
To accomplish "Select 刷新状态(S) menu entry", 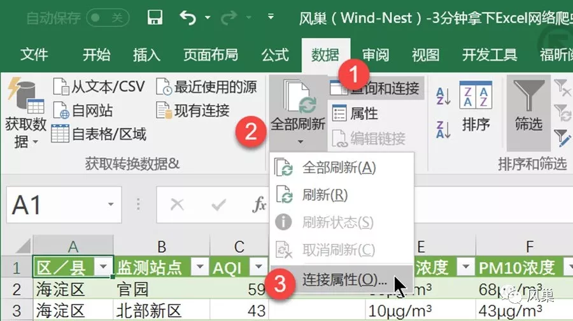I will (x=342, y=222).
